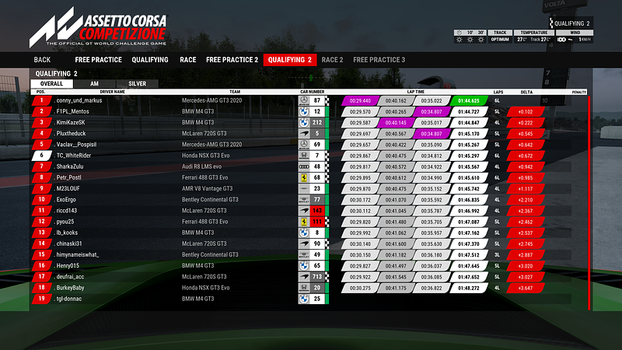Filter standings by SILVER class

[138, 84]
